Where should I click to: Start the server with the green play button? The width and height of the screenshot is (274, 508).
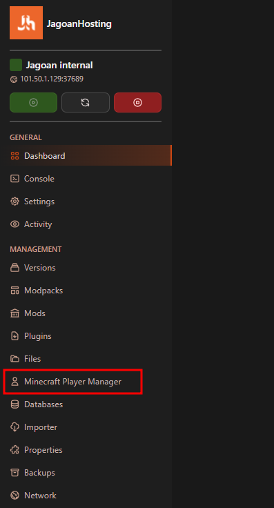click(33, 102)
